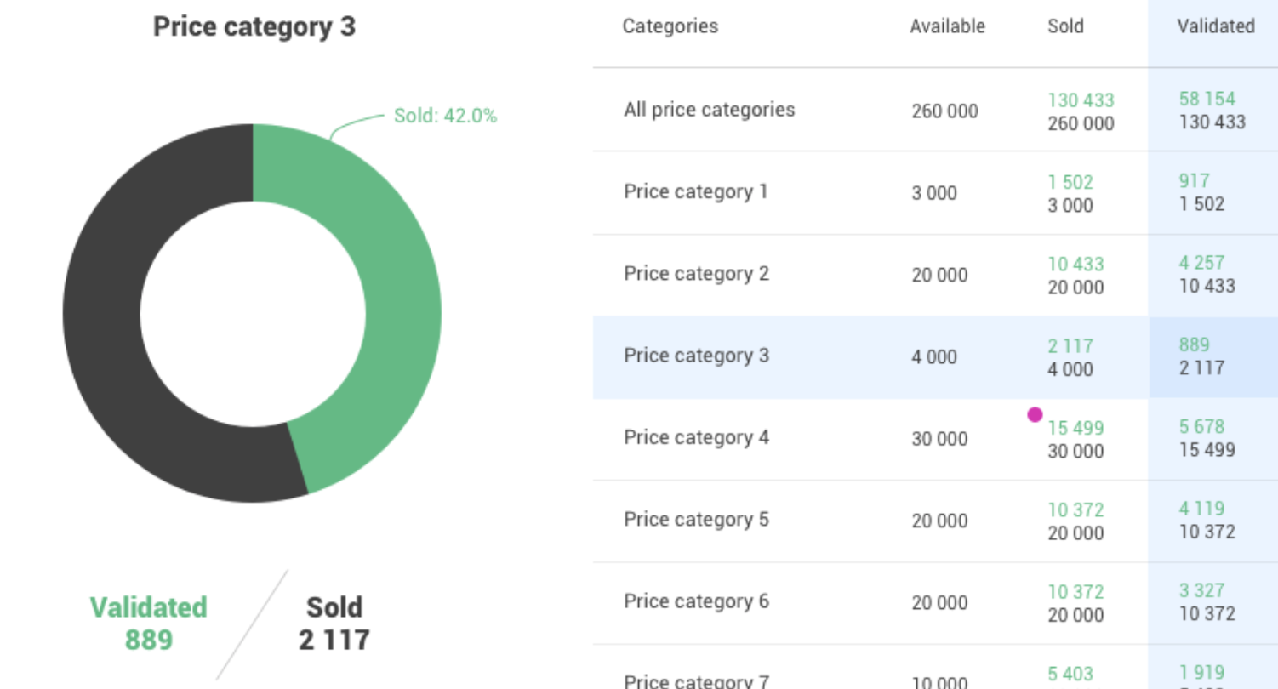
Task: Select the Price category 7 row
Action: (x=935, y=667)
